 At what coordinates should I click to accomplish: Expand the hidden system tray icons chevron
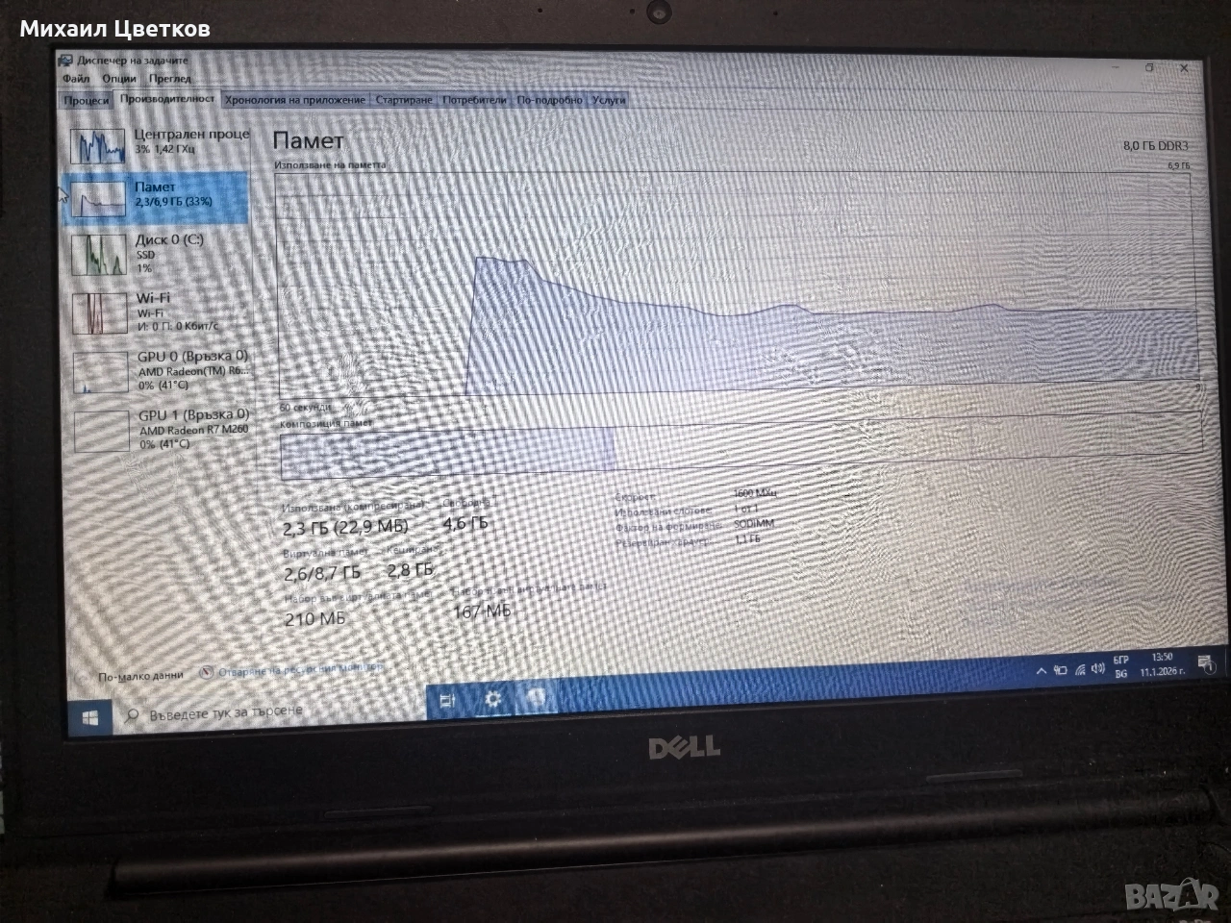[x=1041, y=671]
